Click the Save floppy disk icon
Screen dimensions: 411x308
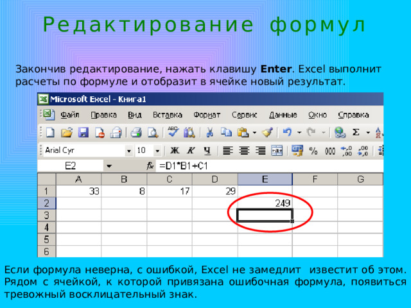[x=83, y=133]
